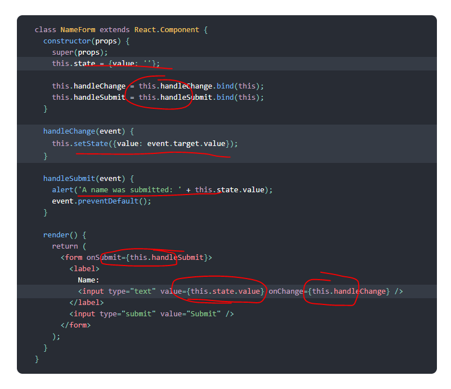Viewport: 451px width, 389px height.
Task: Click the closing '</label>' tag
Action: click(x=86, y=303)
